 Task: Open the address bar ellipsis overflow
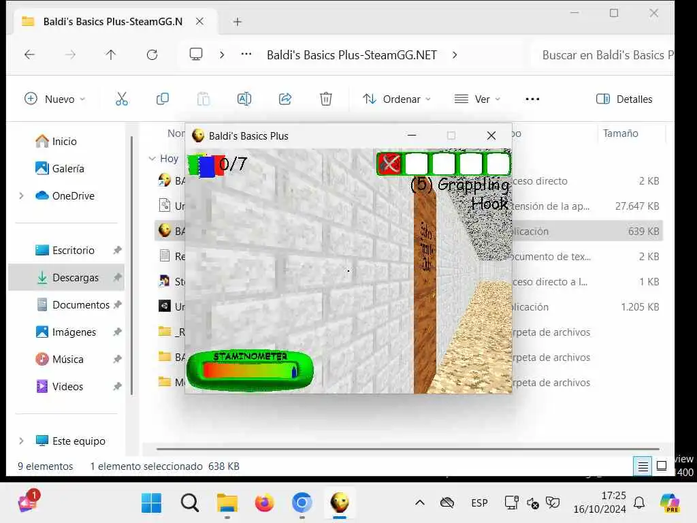tap(246, 54)
